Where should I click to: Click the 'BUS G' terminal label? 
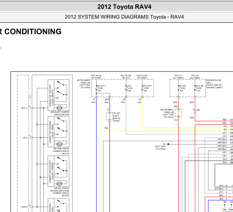[24, 108]
